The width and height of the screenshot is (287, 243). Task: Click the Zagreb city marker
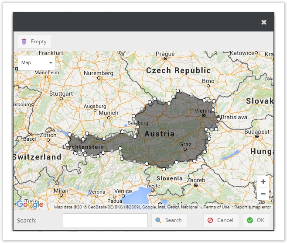point(196,185)
